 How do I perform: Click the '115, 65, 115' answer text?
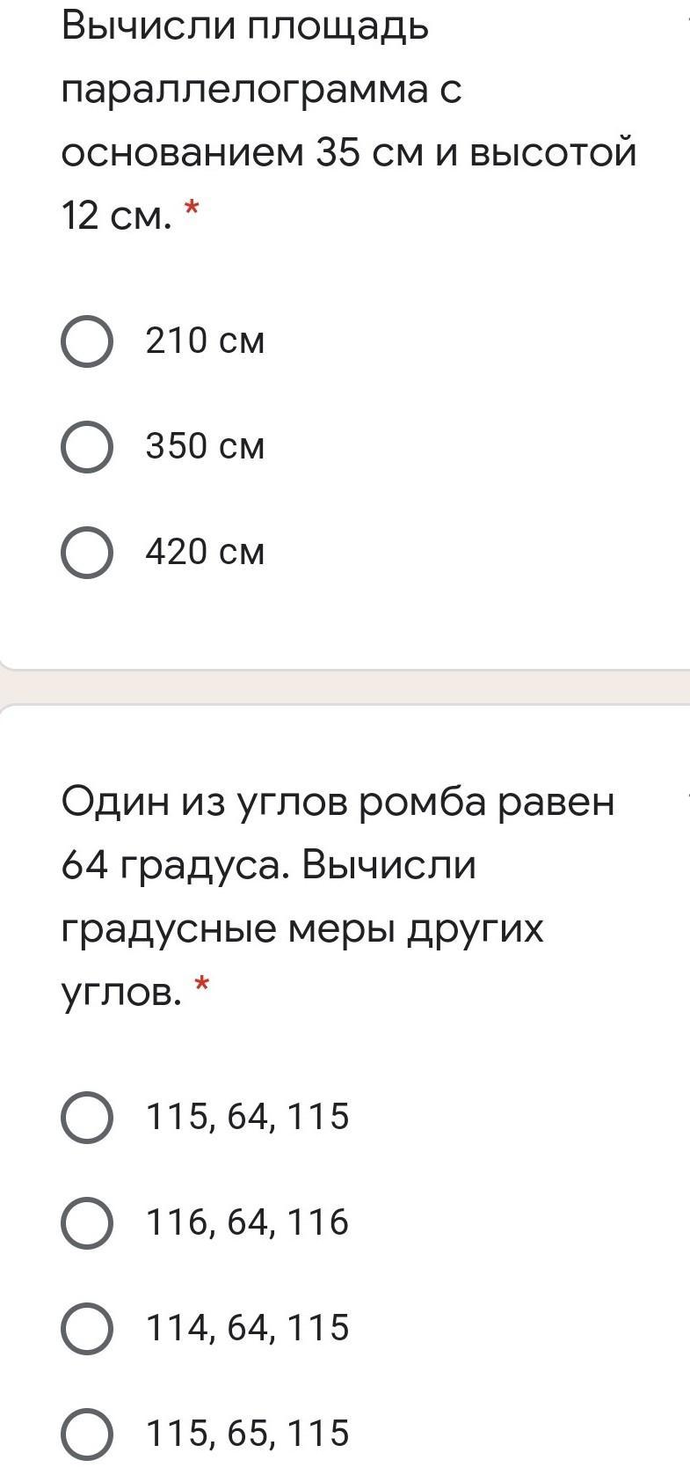click(248, 1434)
